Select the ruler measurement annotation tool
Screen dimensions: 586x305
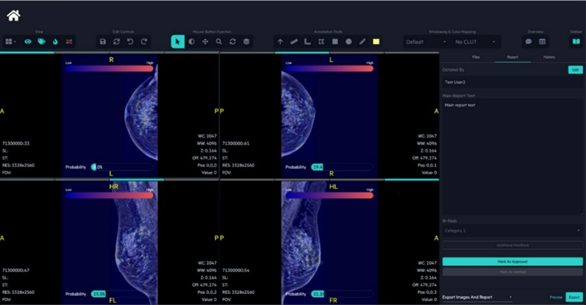(294, 42)
